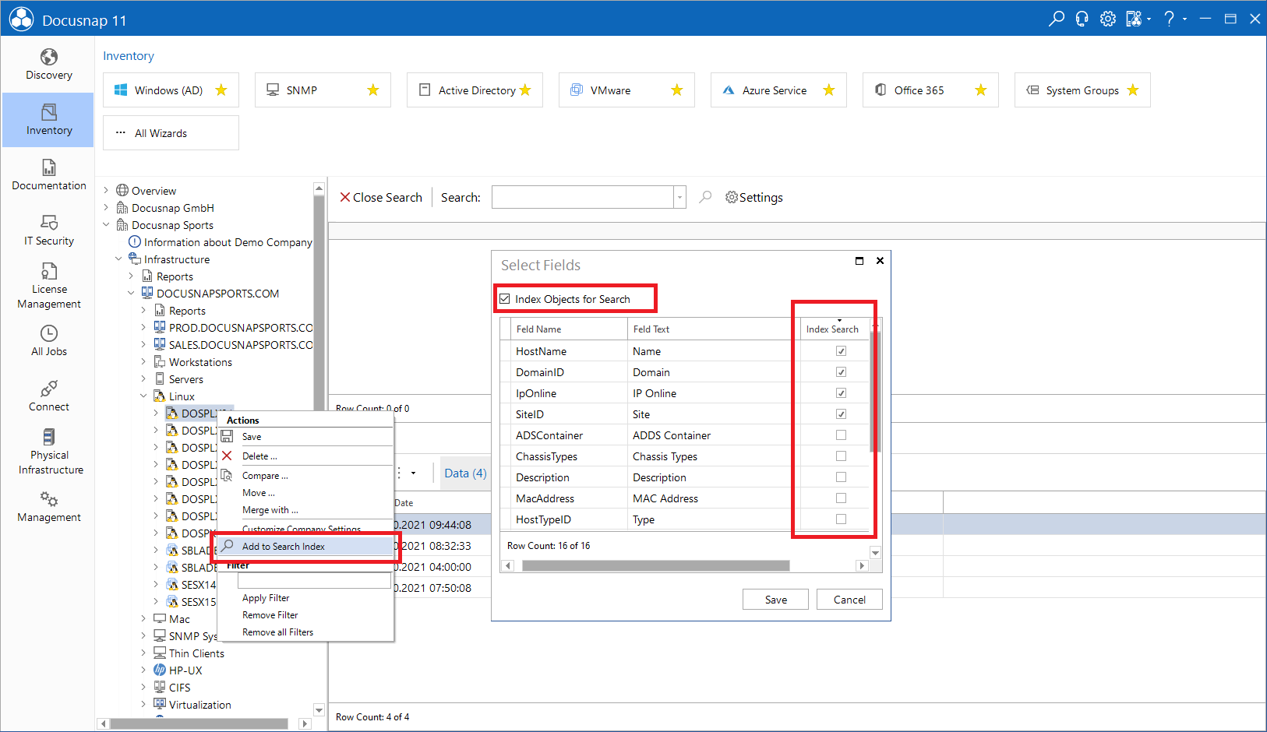Expand the Servers tree node
The width and height of the screenshot is (1267, 732).
pyautogui.click(x=143, y=378)
